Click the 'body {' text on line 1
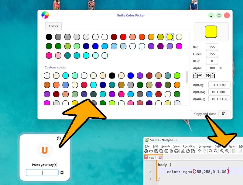 coord(165,165)
